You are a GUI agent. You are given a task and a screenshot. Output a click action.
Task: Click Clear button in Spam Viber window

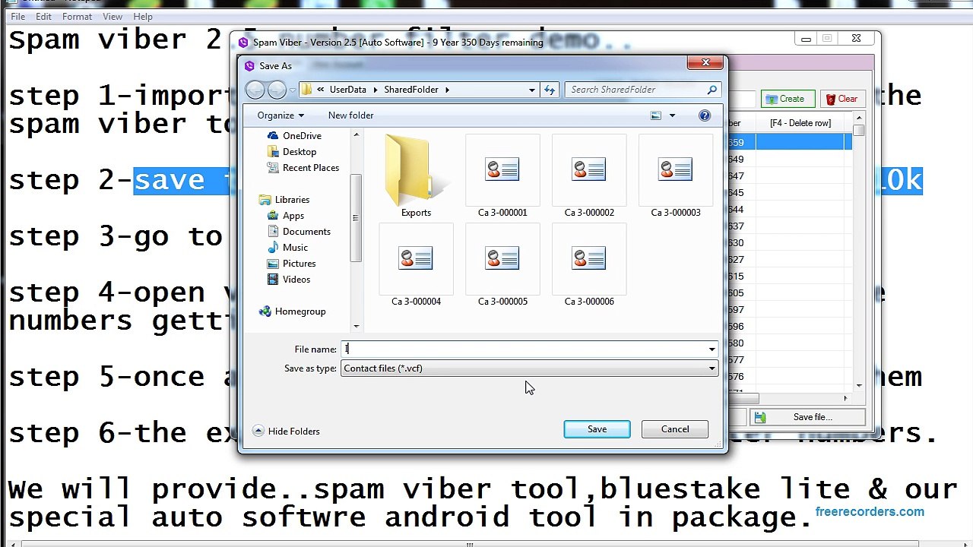click(x=841, y=99)
